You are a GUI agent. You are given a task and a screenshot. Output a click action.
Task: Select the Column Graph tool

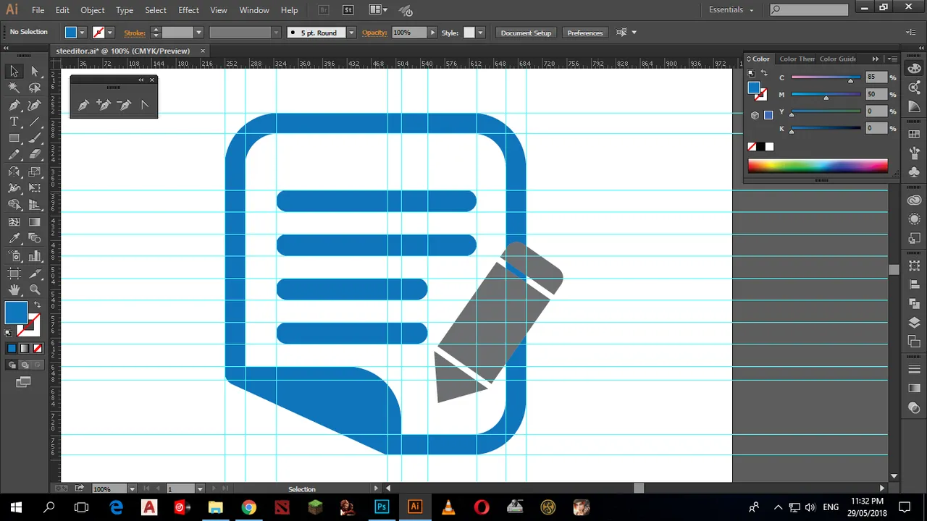tap(34, 256)
